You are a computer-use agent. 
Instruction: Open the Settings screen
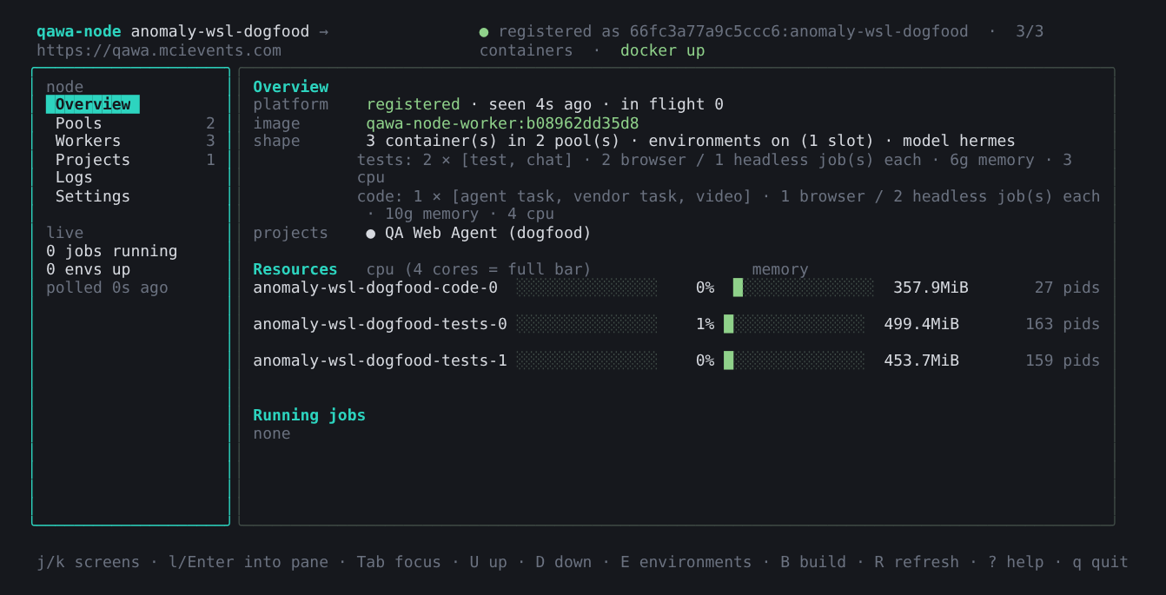(93, 196)
